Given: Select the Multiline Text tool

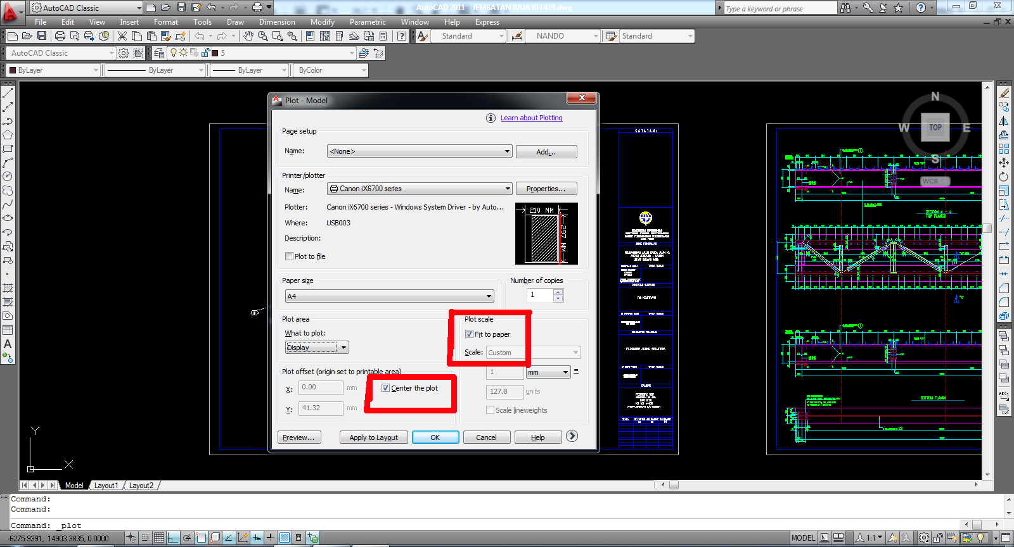Looking at the screenshot, I should [x=8, y=344].
